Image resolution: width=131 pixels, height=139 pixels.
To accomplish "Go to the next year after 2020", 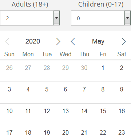I will point(58,41).
